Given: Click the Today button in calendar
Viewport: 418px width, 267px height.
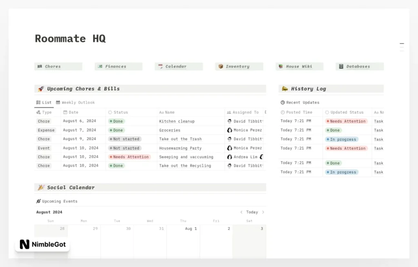Looking at the screenshot, I should 252,212.
